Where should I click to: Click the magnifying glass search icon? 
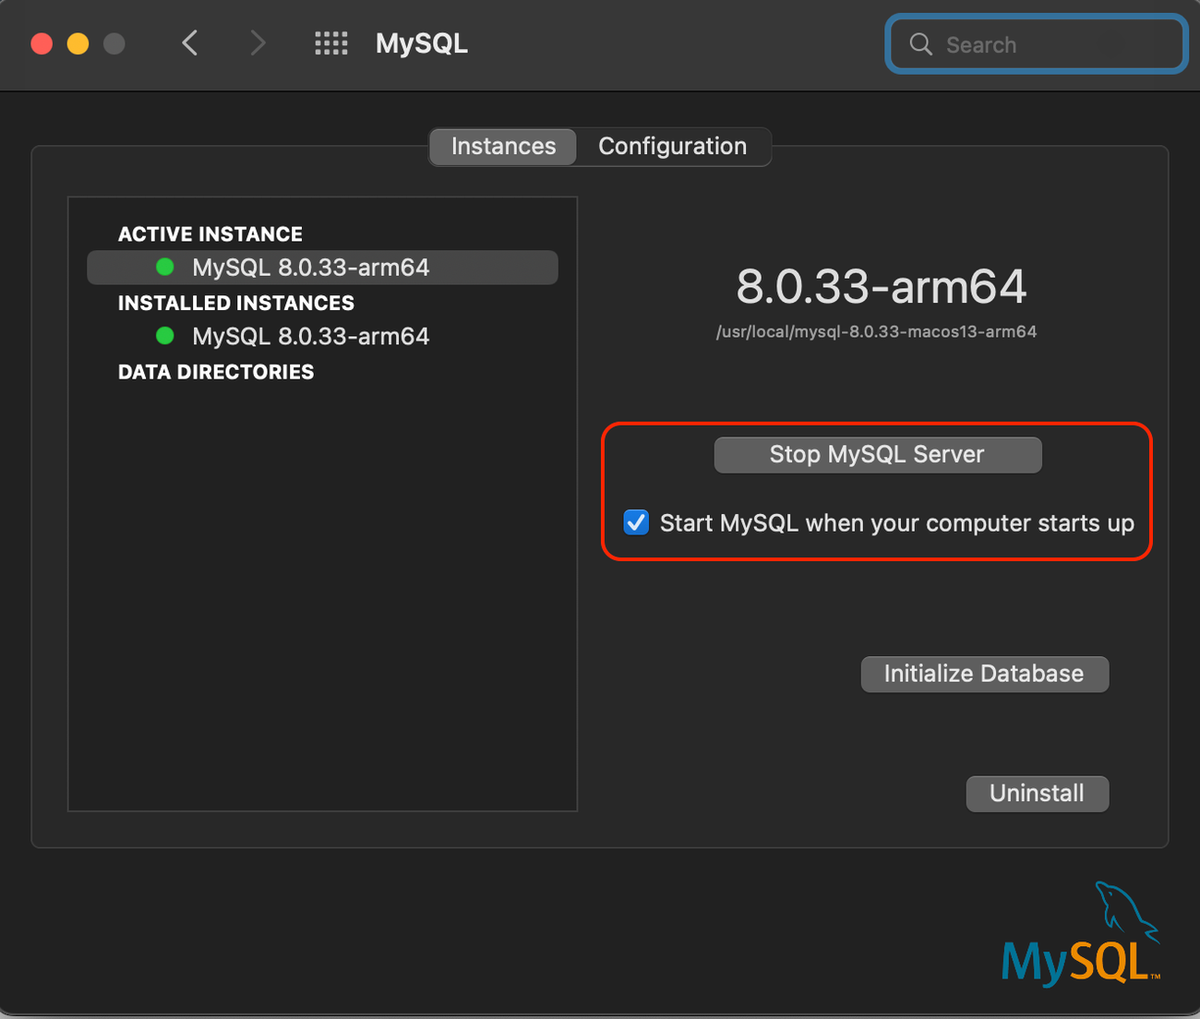coord(920,44)
